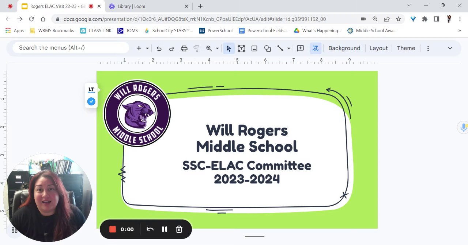Go to the browser home page
This screenshot has width=468, height=245.
(43, 19)
